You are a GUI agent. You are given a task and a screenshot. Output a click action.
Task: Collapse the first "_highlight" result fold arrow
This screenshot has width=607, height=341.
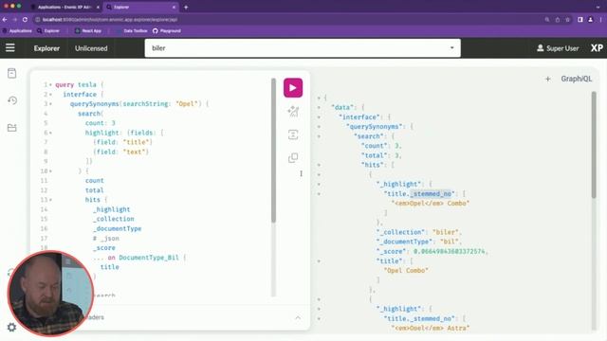click(x=319, y=184)
